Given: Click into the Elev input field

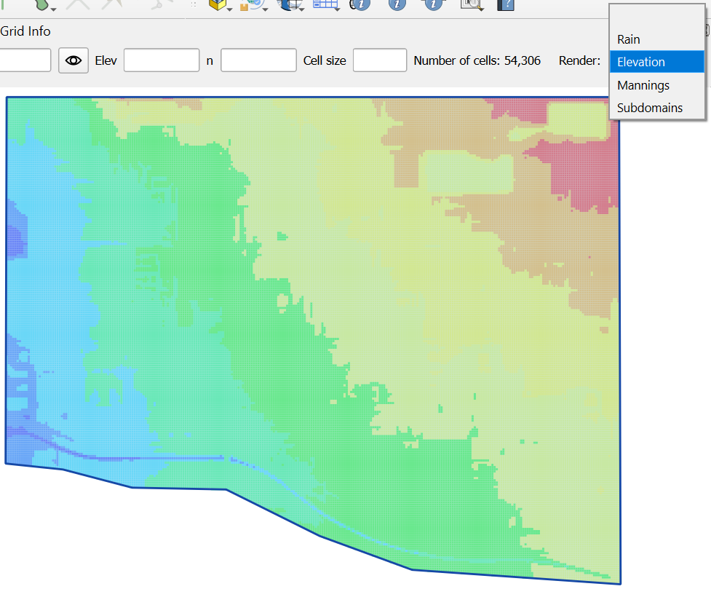Looking at the screenshot, I should (162, 60).
